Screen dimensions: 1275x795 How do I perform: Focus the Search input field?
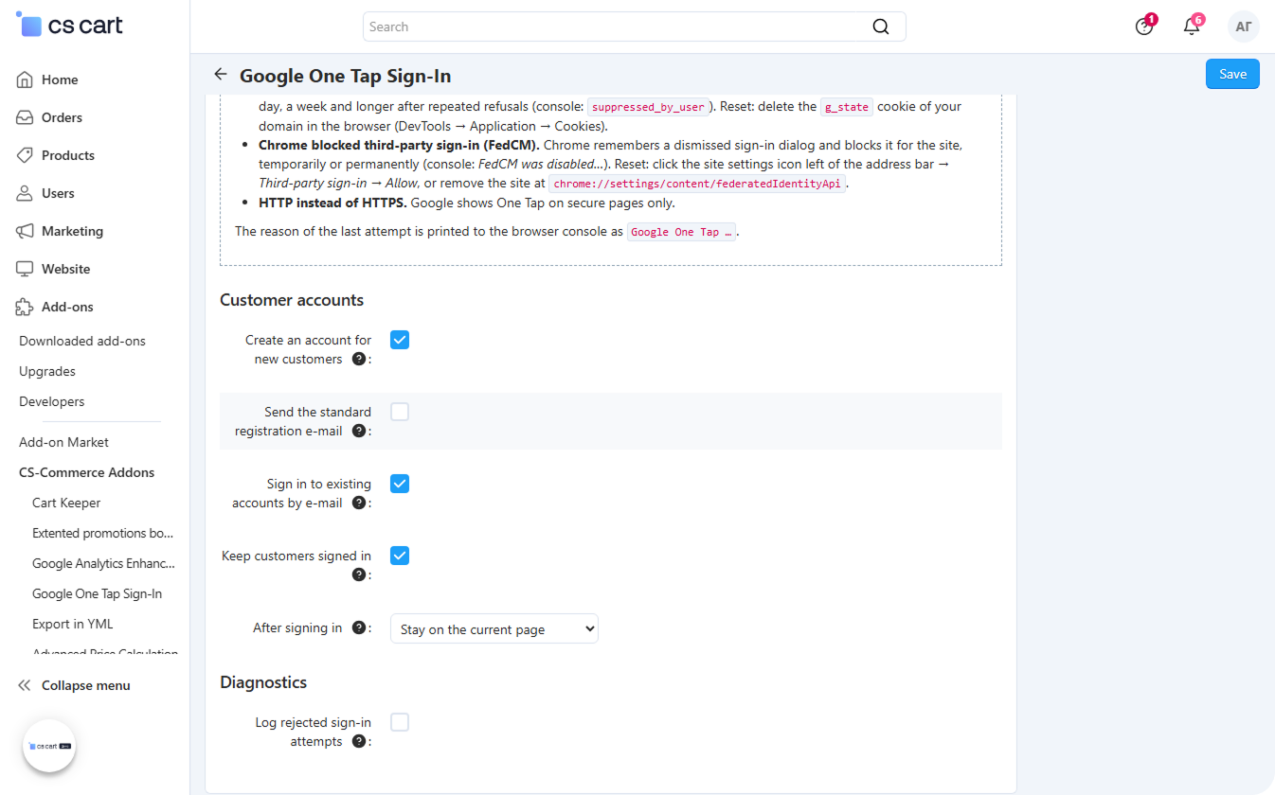tap(635, 26)
